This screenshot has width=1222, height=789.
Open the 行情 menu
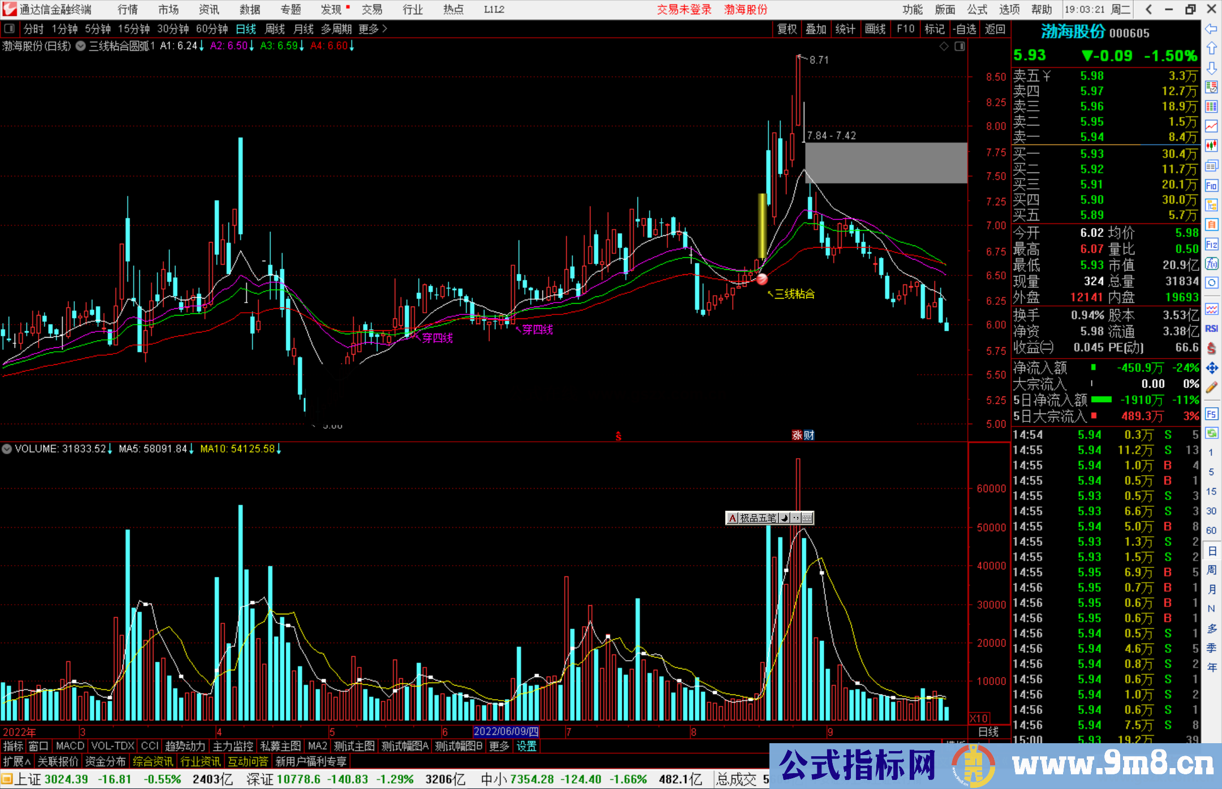click(x=128, y=10)
